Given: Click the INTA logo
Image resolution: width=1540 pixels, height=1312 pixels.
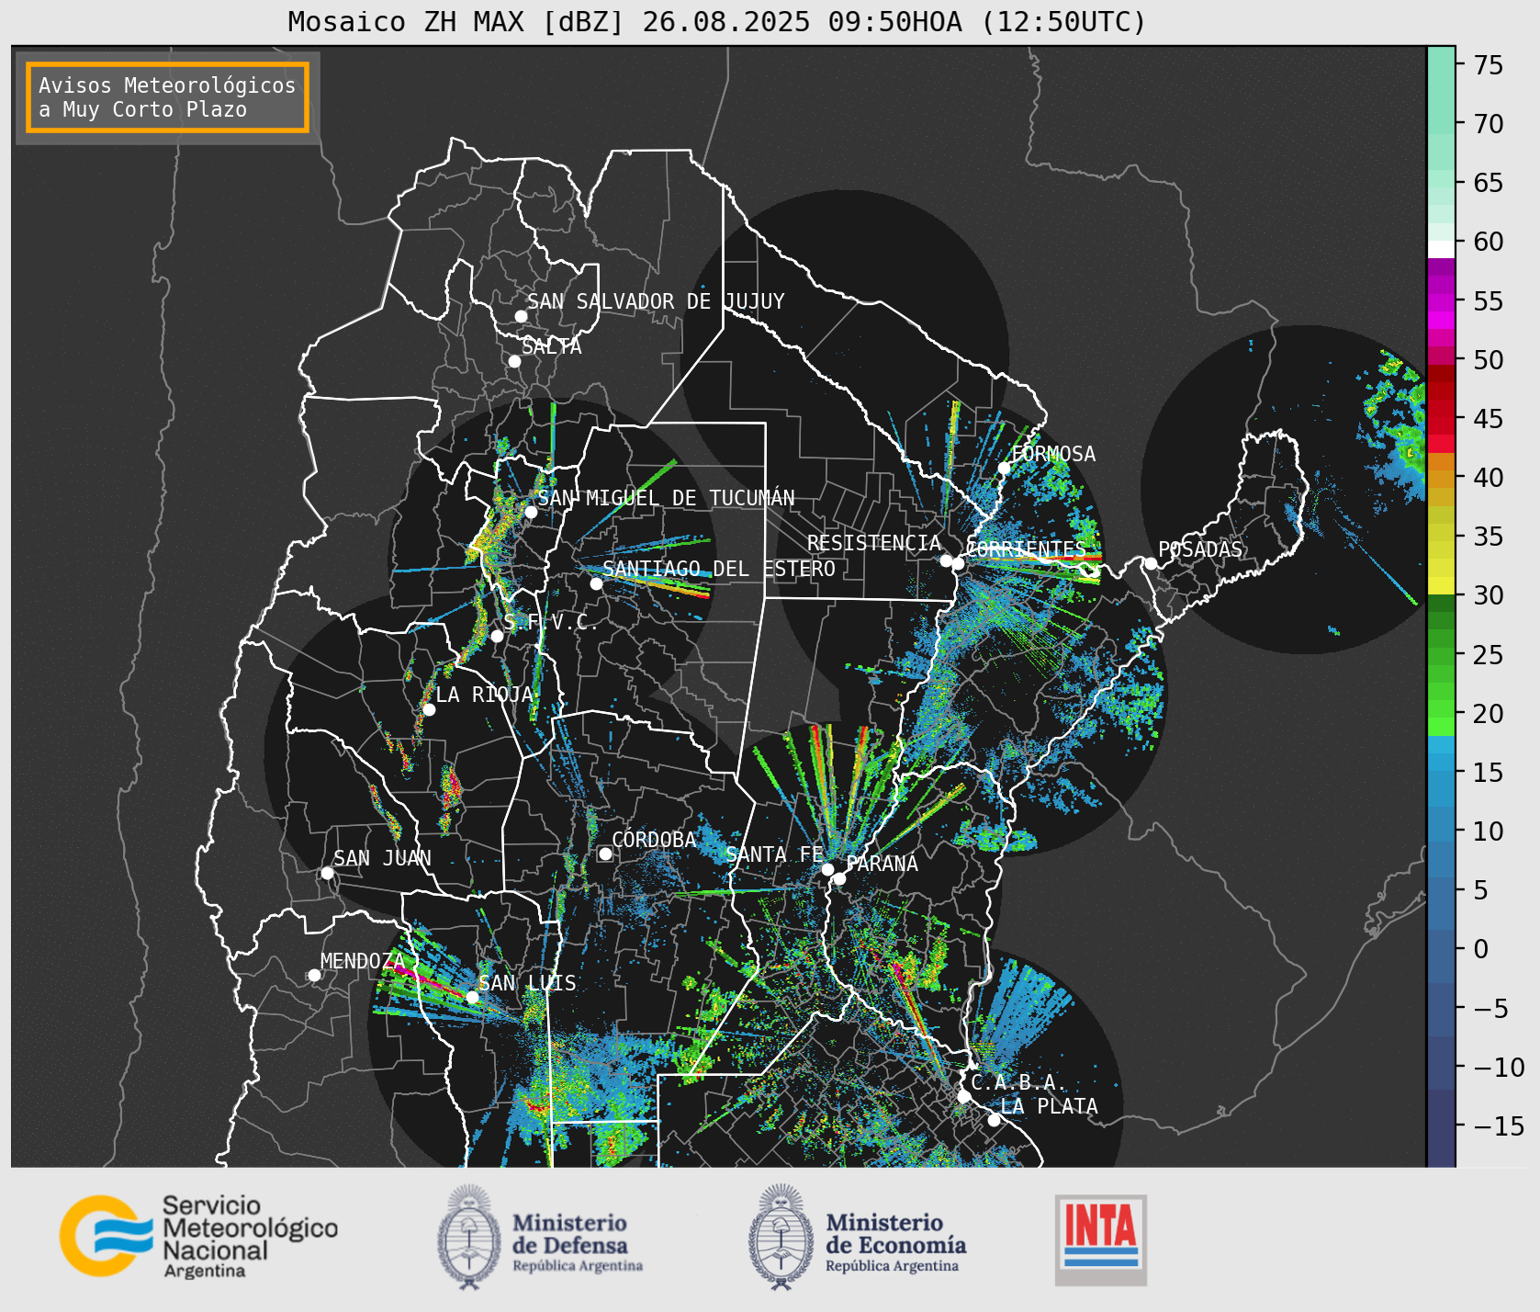Looking at the screenshot, I should 1101,1239.
